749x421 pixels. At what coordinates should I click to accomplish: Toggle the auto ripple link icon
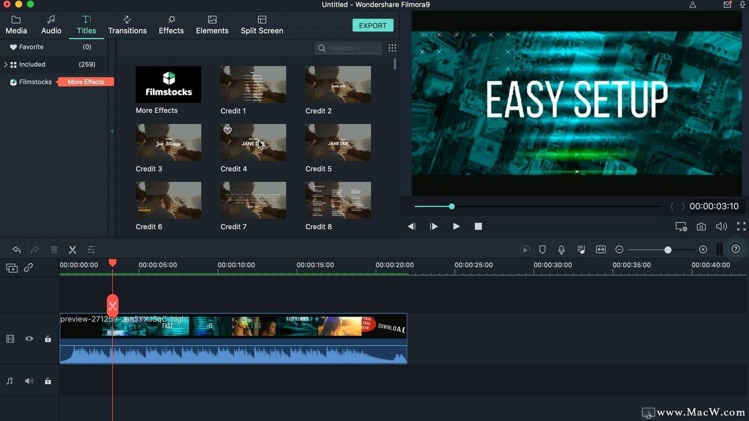(29, 268)
